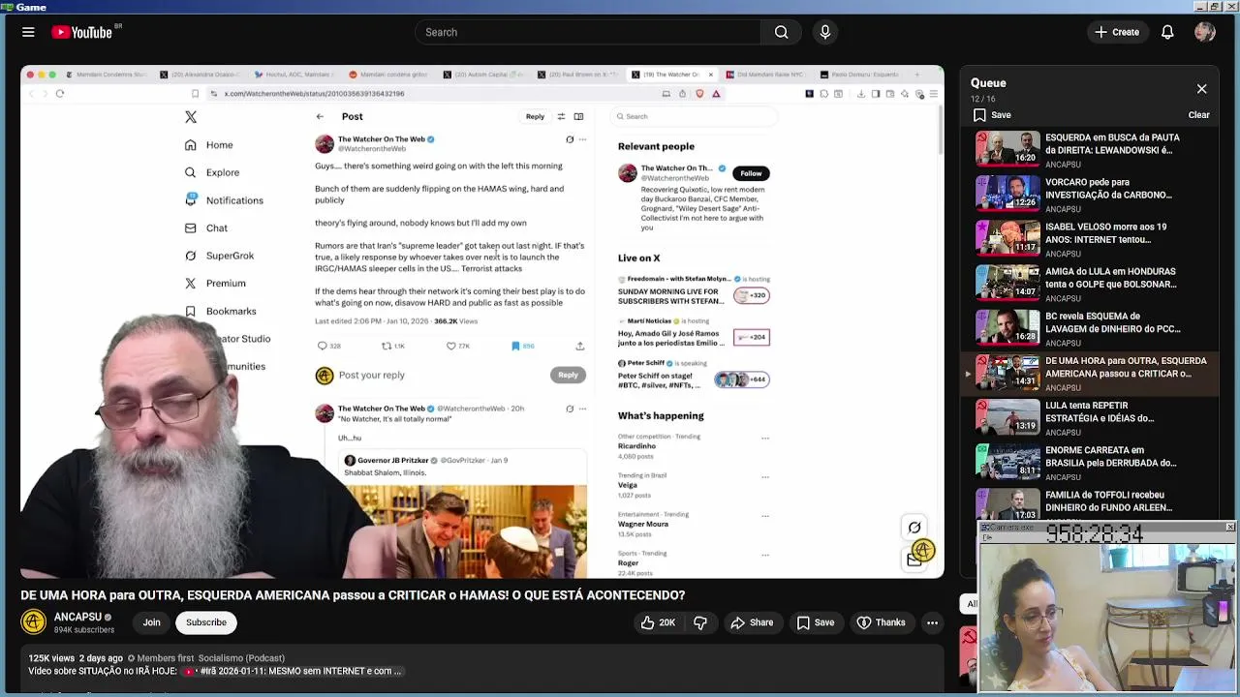Open ANCAPSU channel name link

[x=77, y=617]
